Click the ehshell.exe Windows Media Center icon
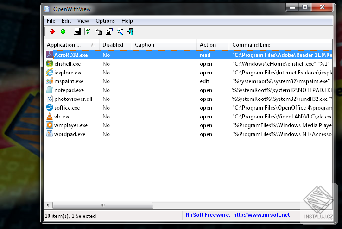 click(x=50, y=63)
